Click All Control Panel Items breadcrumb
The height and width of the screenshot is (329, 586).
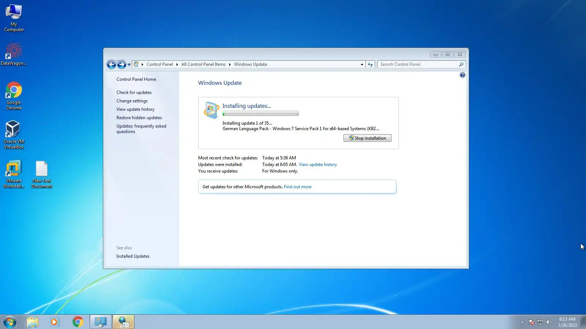[x=203, y=64]
